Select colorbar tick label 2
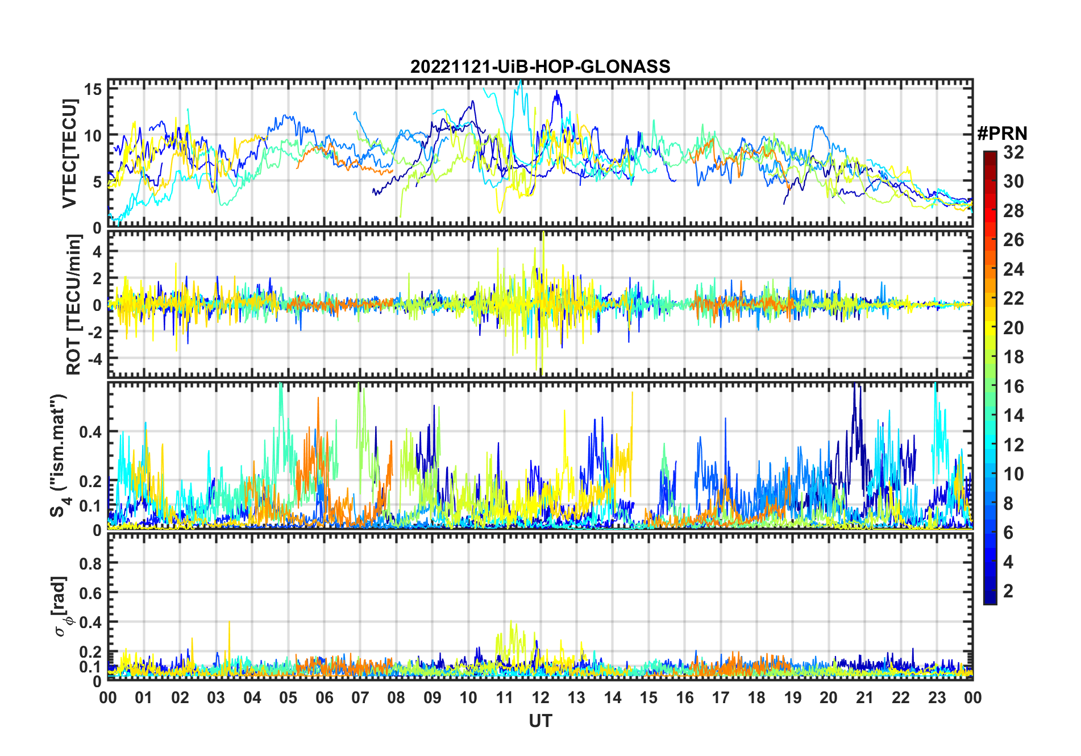1081x756 pixels. pyautogui.click(x=1008, y=591)
